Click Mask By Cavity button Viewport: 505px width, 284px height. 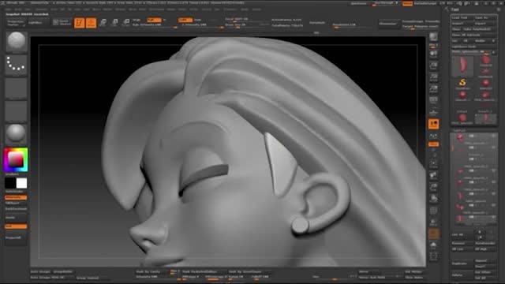click(152, 271)
